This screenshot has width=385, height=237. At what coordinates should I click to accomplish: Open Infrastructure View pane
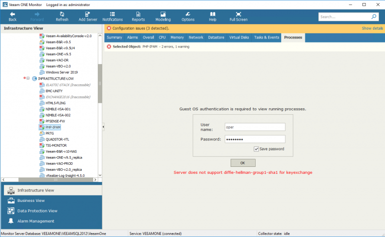[53, 190]
